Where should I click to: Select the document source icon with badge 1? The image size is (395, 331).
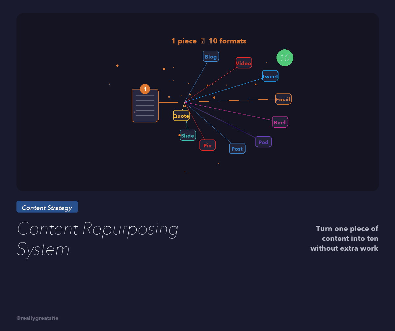[145, 105]
